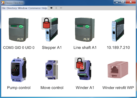137x98 pixels.
Task: Open the File menu
Action: coord(3,8)
